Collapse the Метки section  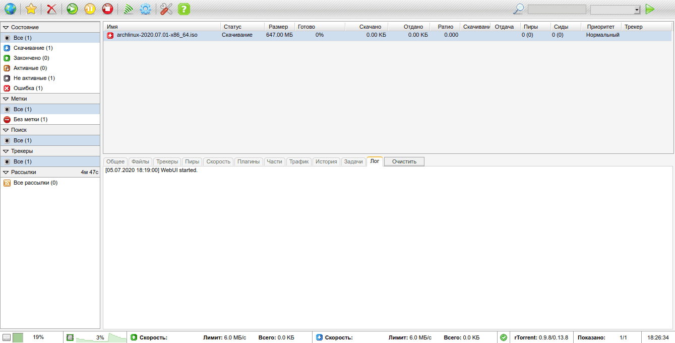[x=50, y=99]
